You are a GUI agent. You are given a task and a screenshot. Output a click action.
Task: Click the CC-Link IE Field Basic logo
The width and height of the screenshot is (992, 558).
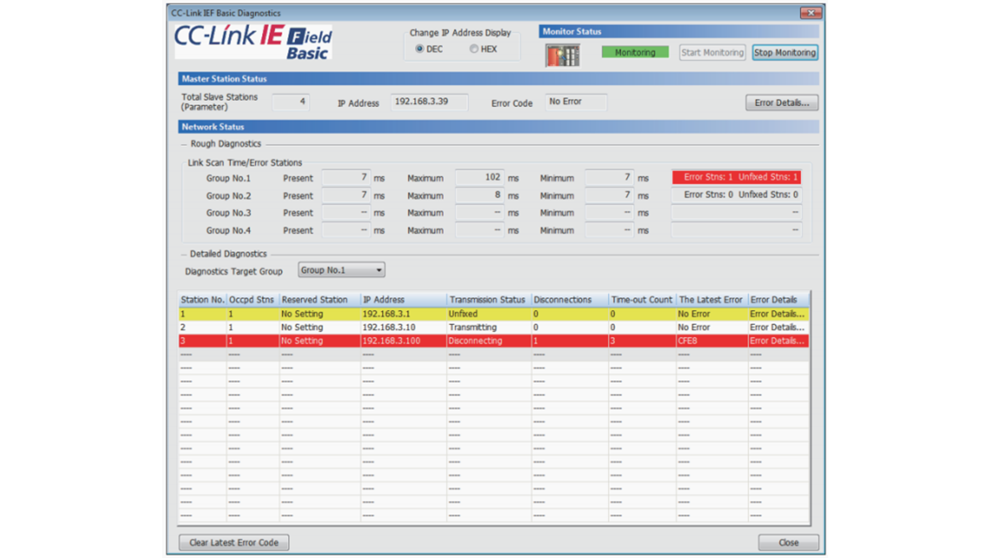pos(253,42)
